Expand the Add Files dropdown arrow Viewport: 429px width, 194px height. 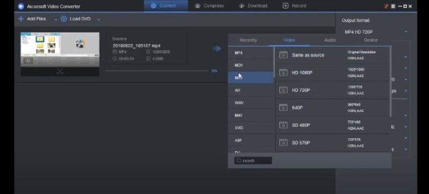tap(56, 20)
